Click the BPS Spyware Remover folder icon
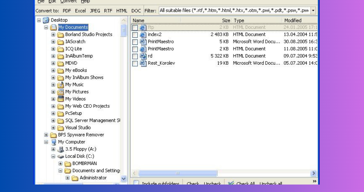 tap(53, 135)
